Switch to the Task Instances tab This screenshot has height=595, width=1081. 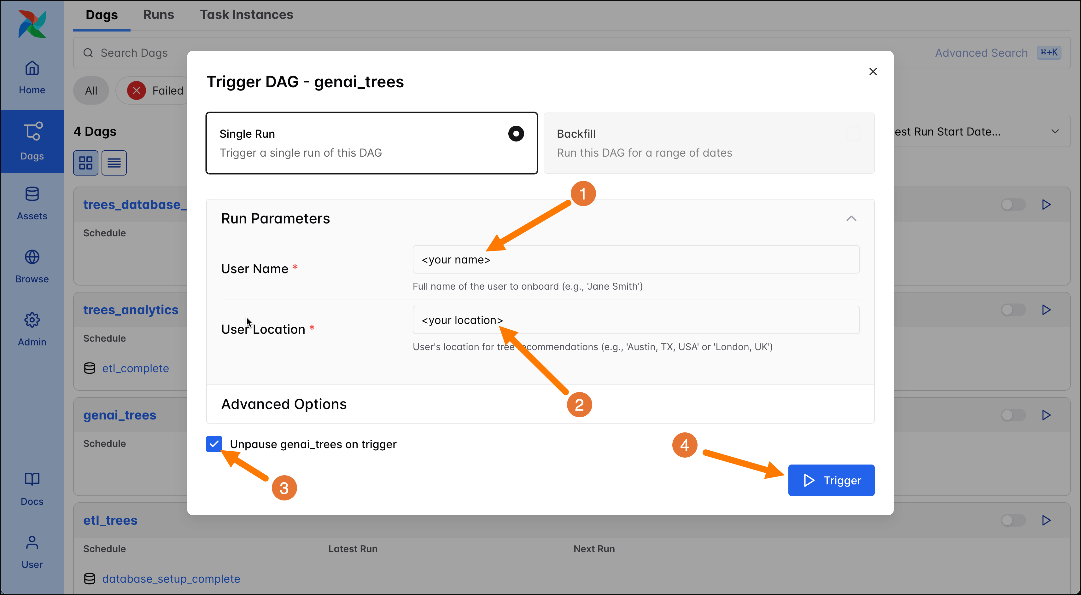pos(246,15)
